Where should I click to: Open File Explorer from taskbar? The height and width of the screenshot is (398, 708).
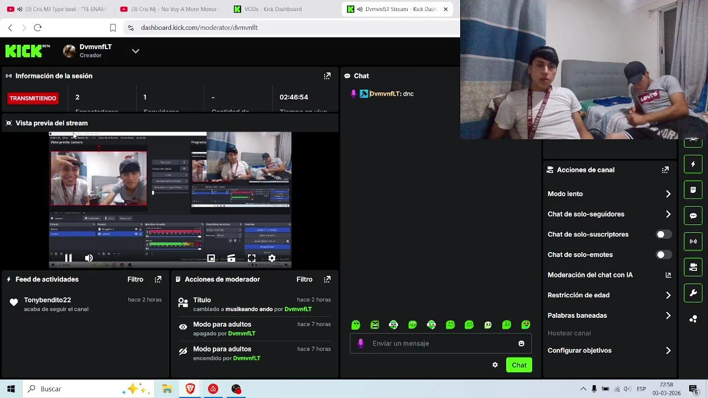167,389
